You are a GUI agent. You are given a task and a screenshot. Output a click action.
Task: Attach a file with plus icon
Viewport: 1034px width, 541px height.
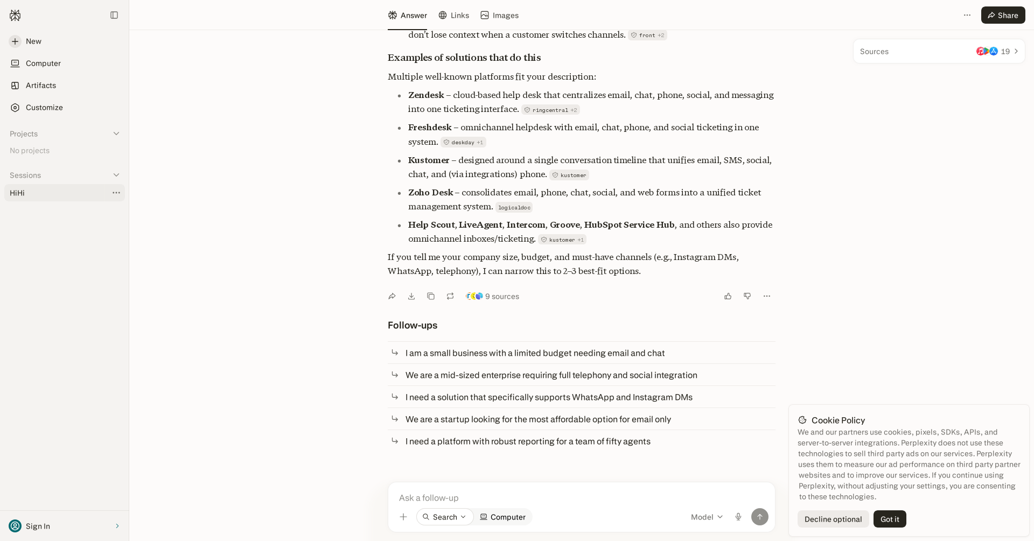pos(403,517)
